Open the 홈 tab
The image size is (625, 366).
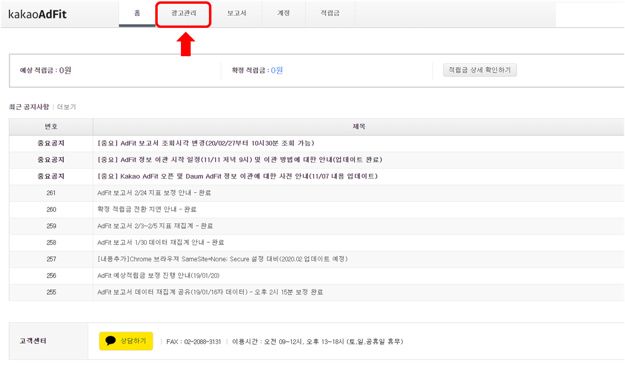point(137,13)
